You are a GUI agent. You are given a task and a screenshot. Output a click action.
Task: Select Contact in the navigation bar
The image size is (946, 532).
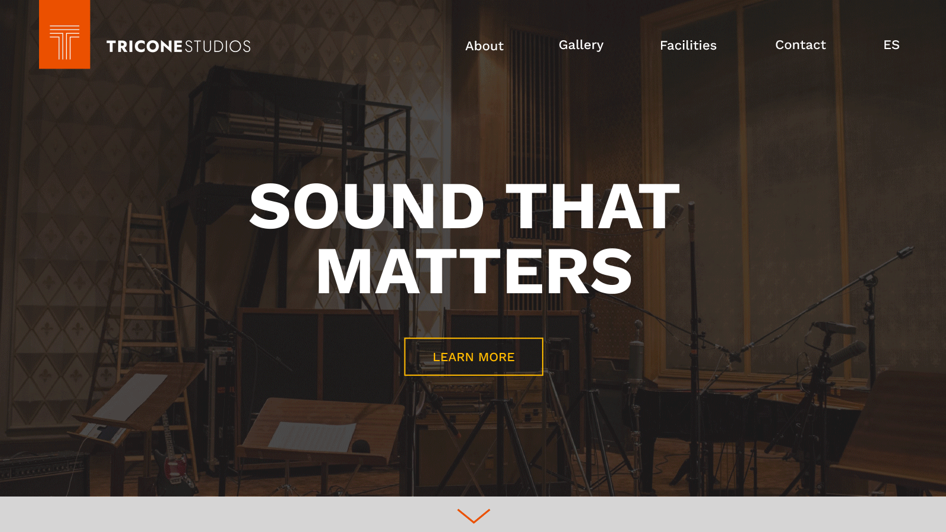point(801,45)
